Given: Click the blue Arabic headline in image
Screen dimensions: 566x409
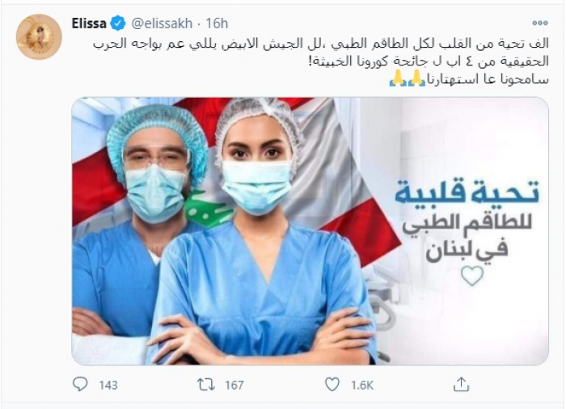Looking at the screenshot, I should click(467, 193).
